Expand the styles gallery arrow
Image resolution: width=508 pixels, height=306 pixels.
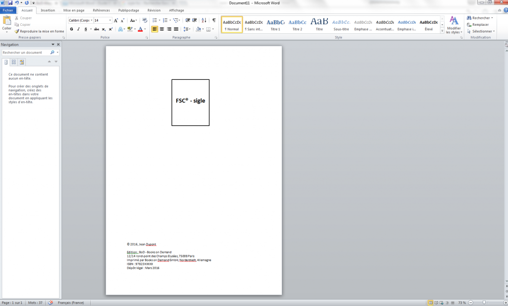[442, 31]
